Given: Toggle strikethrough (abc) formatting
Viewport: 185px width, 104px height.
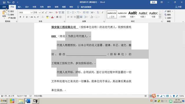Looking at the screenshot, I should (32, 17).
